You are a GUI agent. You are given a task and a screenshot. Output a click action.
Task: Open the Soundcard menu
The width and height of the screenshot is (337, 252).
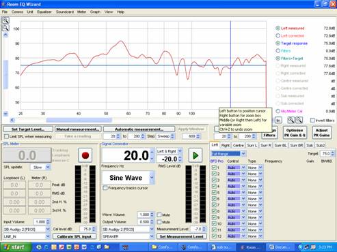65,12
